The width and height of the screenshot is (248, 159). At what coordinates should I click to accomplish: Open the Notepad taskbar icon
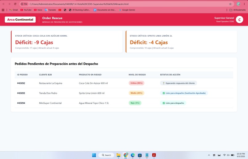click(147, 155)
